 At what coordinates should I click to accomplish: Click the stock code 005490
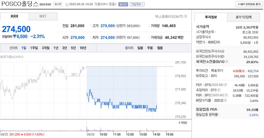point(45,5)
